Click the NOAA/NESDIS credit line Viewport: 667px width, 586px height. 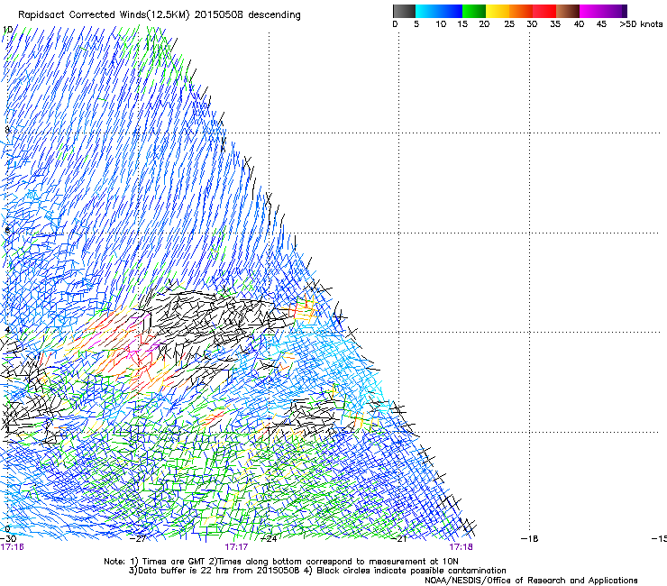531,581
